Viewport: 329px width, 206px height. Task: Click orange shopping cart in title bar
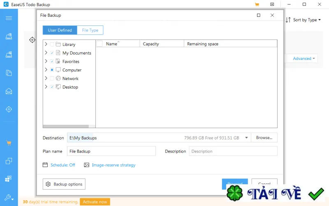(x=257, y=5)
